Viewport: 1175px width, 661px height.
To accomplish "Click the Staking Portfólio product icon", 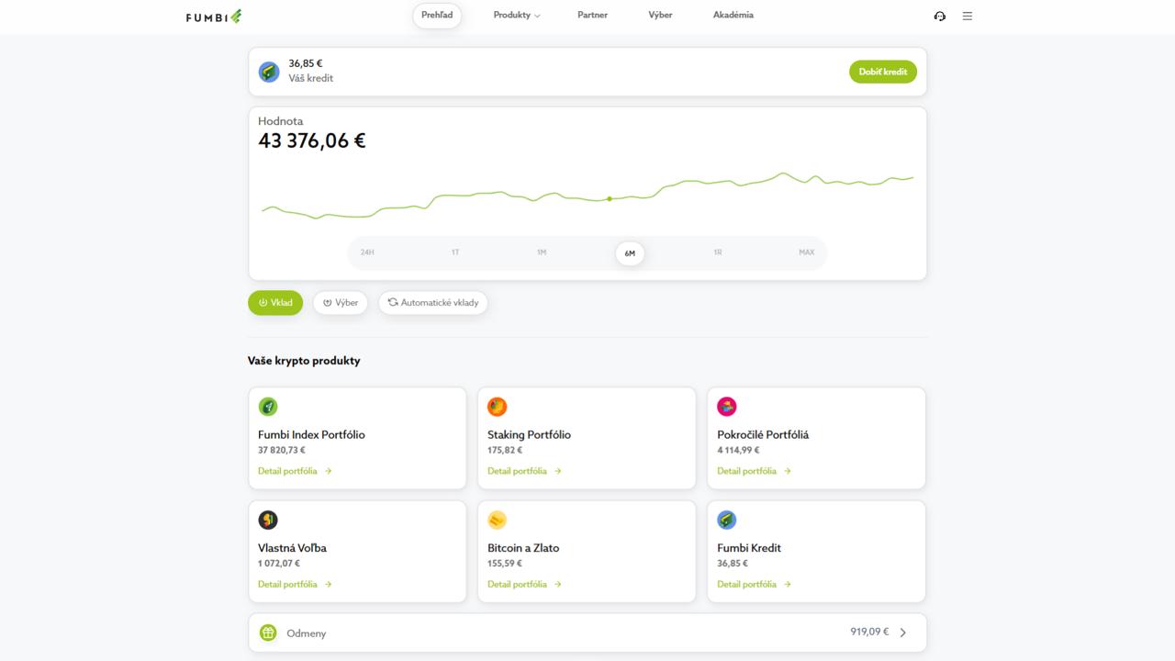I will (x=497, y=407).
